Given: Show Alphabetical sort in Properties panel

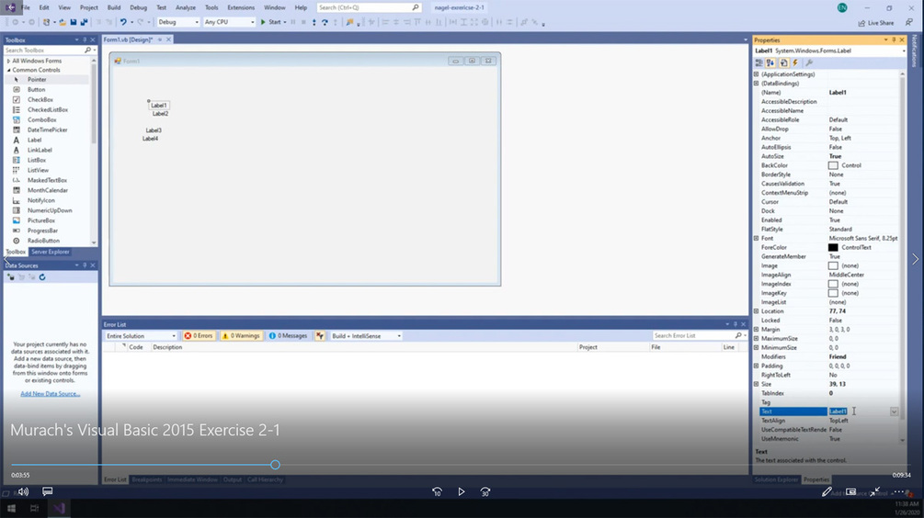Looking at the screenshot, I should (x=770, y=62).
